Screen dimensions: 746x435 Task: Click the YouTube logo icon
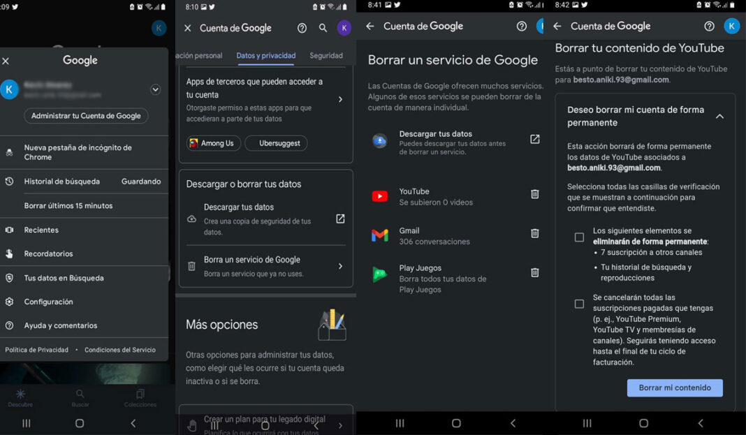point(380,196)
